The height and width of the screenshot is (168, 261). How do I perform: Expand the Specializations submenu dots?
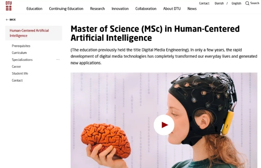pyautogui.click(x=58, y=60)
